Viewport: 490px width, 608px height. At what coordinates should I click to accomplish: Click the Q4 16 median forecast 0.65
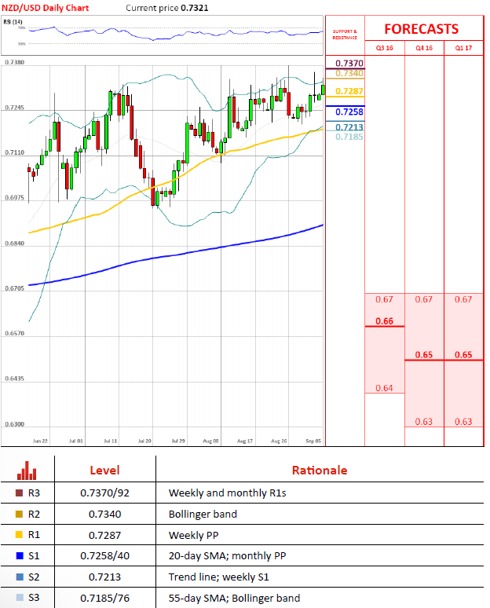pyautogui.click(x=424, y=355)
